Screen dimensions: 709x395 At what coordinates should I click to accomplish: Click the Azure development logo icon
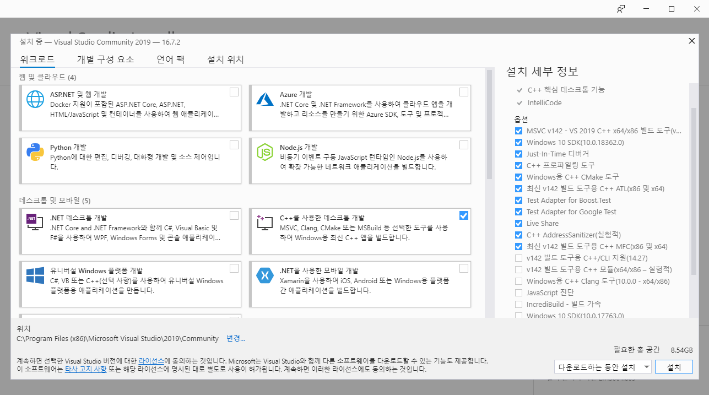point(265,99)
